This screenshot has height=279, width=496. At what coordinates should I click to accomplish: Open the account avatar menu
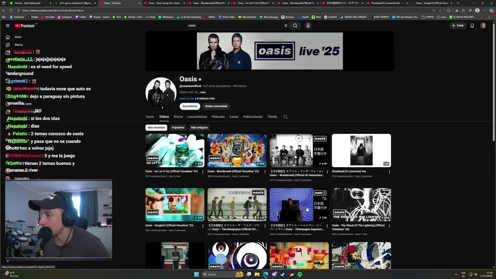pos(483,26)
